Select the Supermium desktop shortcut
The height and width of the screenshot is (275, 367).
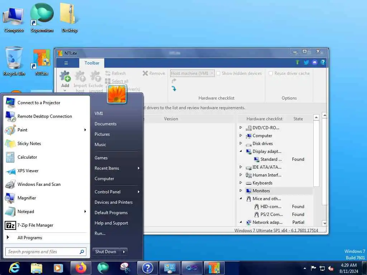click(x=42, y=18)
